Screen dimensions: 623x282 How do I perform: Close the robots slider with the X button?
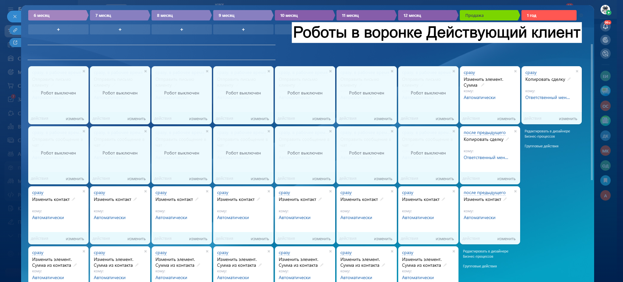click(15, 17)
